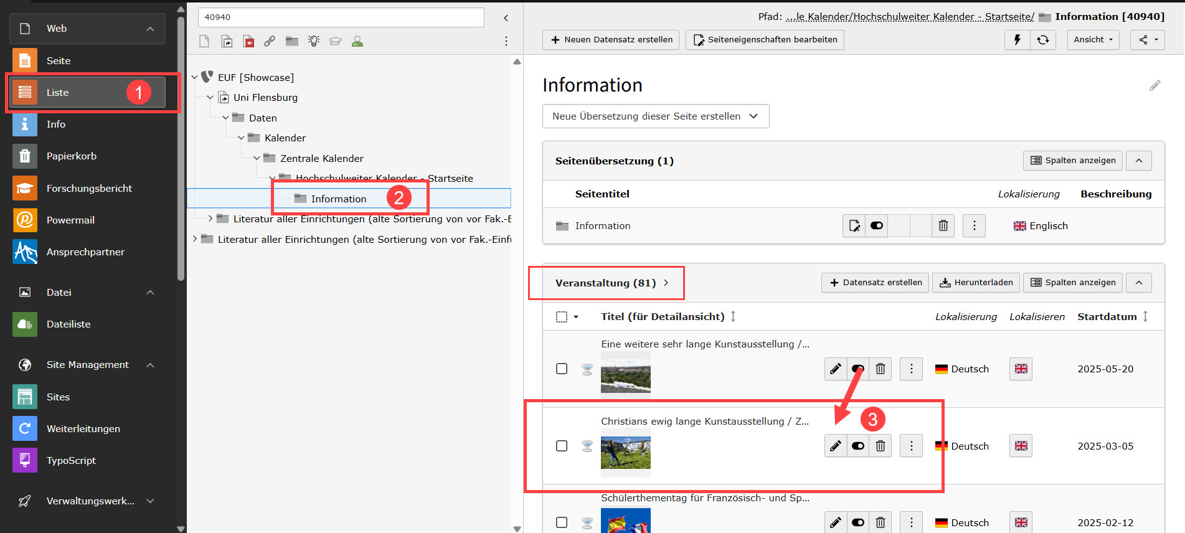Screen dimensions: 1185x533
Task: Open the Ansicht dropdown menu
Action: tap(1093, 40)
